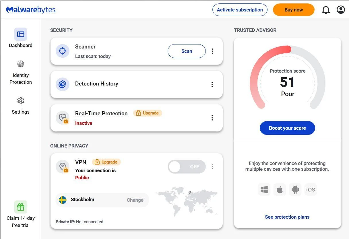Click the Settings menu label
Viewport: 349px width, 239px height.
coord(21,112)
